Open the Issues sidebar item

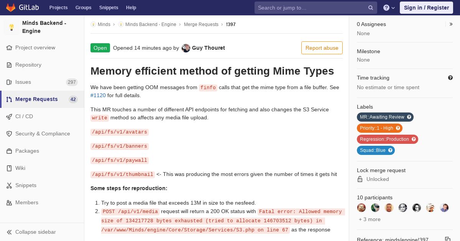point(42,82)
